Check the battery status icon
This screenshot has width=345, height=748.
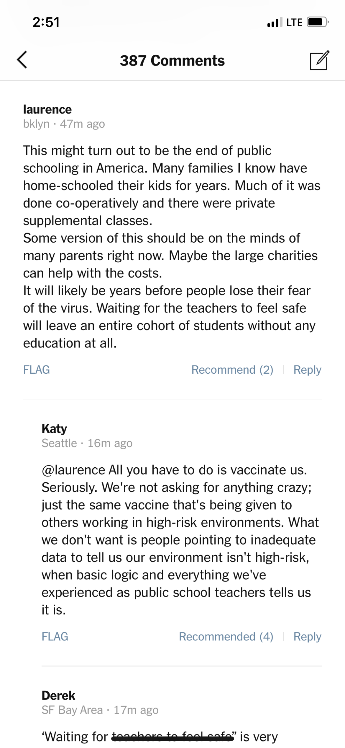[317, 22]
